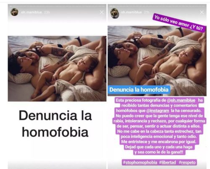Select the progress bar atop the right story
This screenshot has width=210, height=169.
157,6
